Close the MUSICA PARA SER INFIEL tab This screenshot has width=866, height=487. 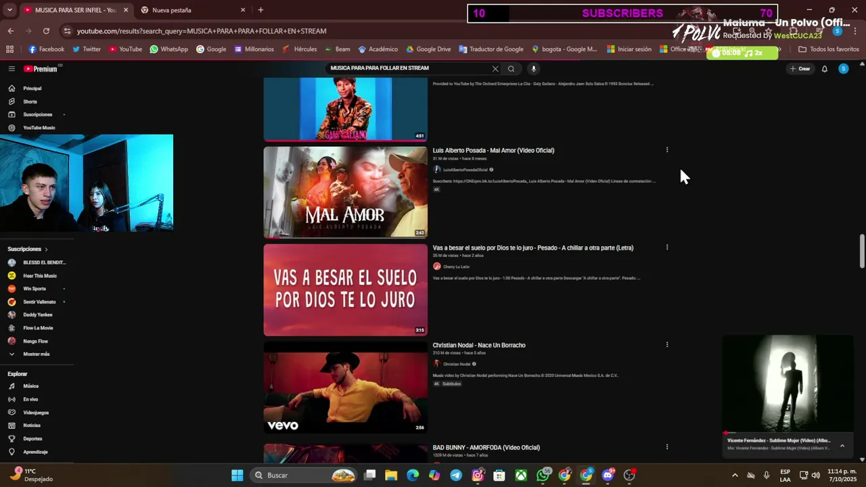coord(126,10)
